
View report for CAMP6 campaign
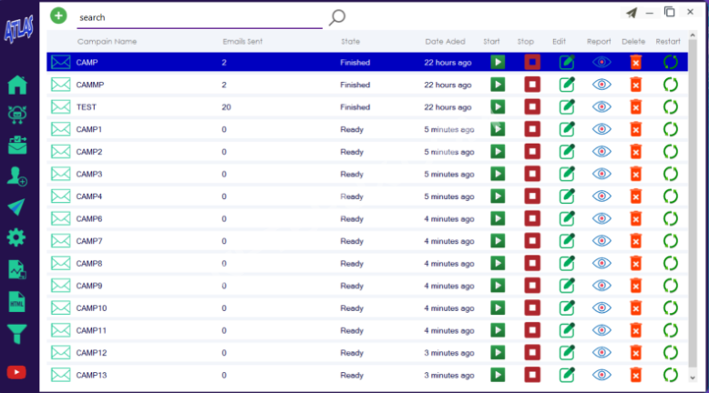pyautogui.click(x=601, y=218)
